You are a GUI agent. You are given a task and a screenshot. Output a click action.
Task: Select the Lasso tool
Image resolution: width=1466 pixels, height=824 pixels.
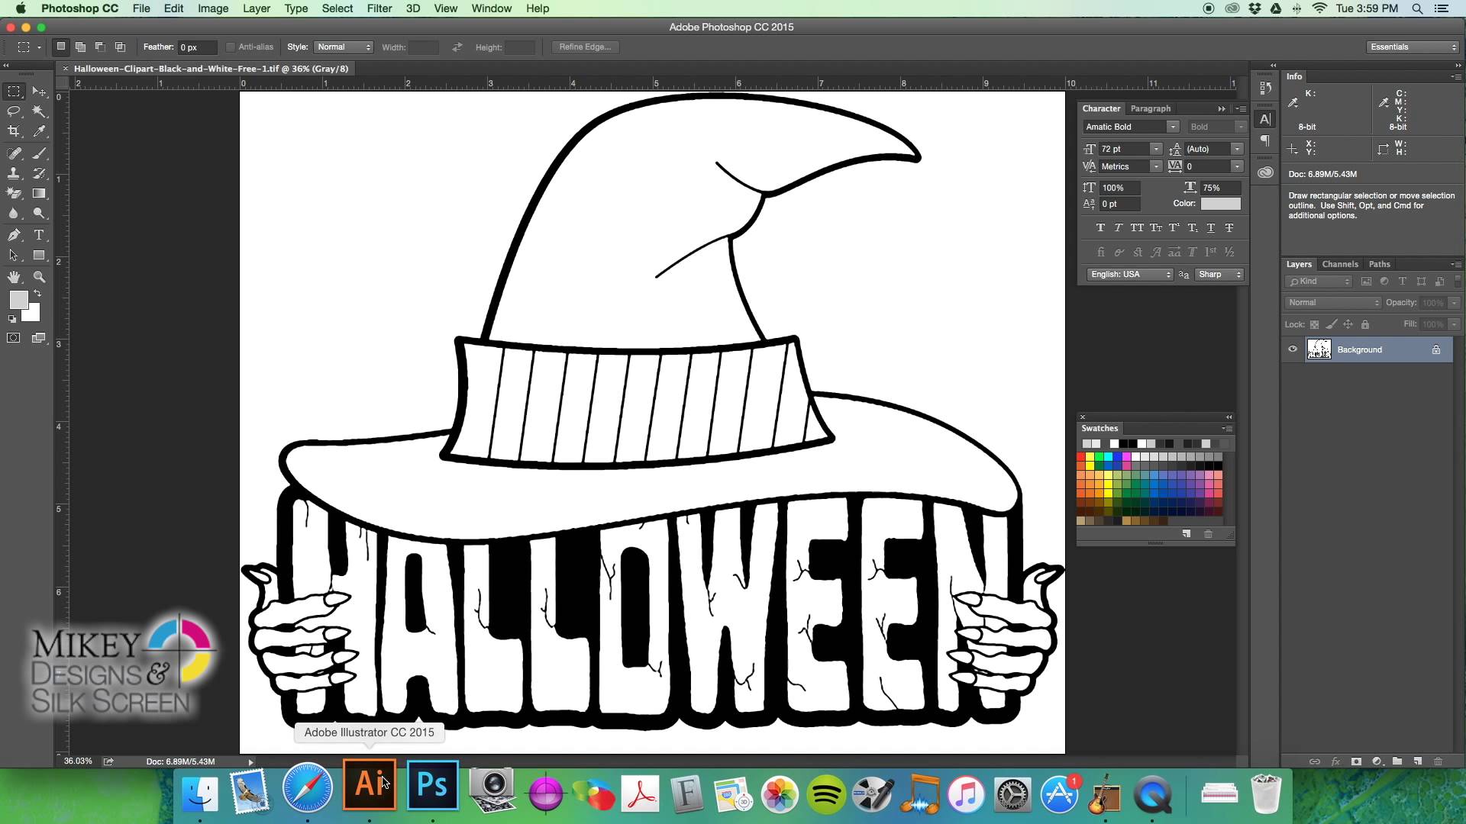[14, 111]
